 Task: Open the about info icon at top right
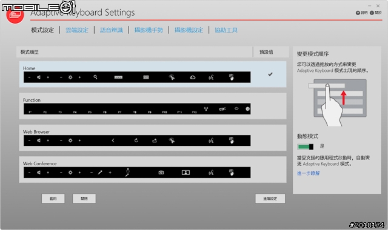pos(376,13)
